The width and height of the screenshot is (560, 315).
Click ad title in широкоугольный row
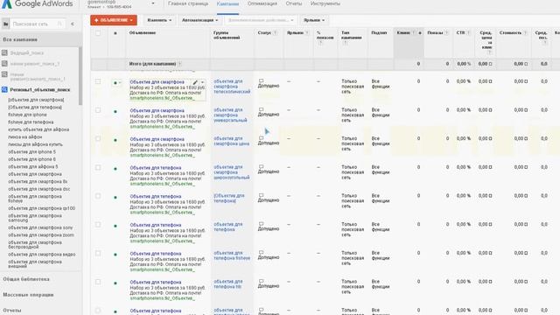click(156, 168)
